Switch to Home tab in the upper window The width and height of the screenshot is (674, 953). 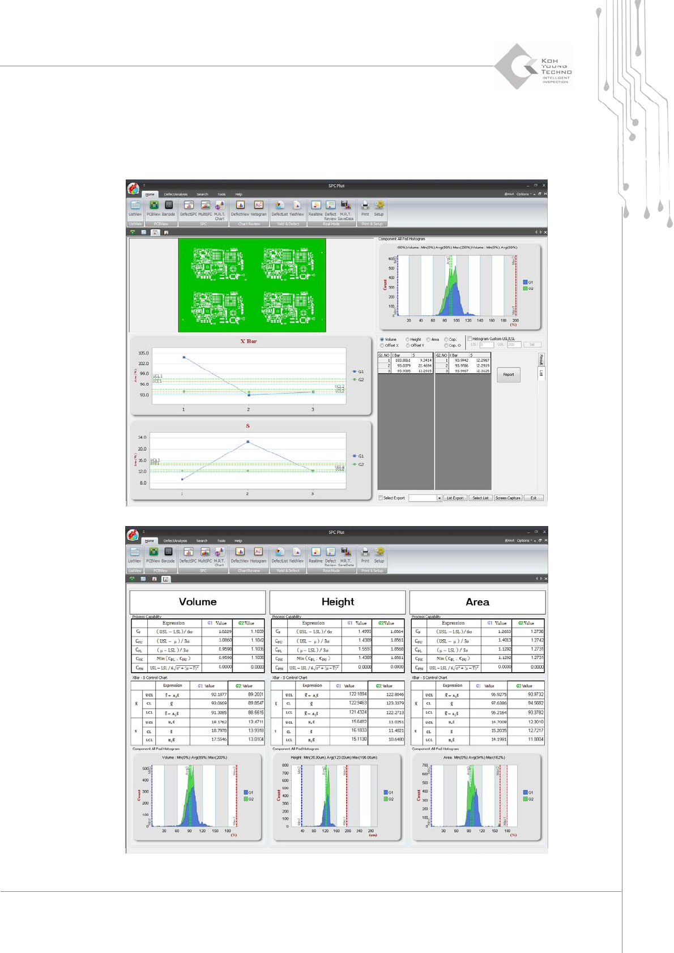(x=150, y=194)
